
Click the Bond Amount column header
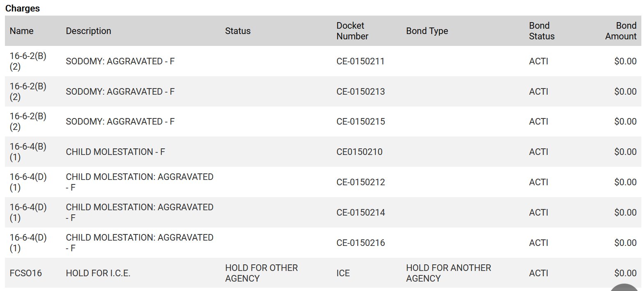click(x=621, y=31)
